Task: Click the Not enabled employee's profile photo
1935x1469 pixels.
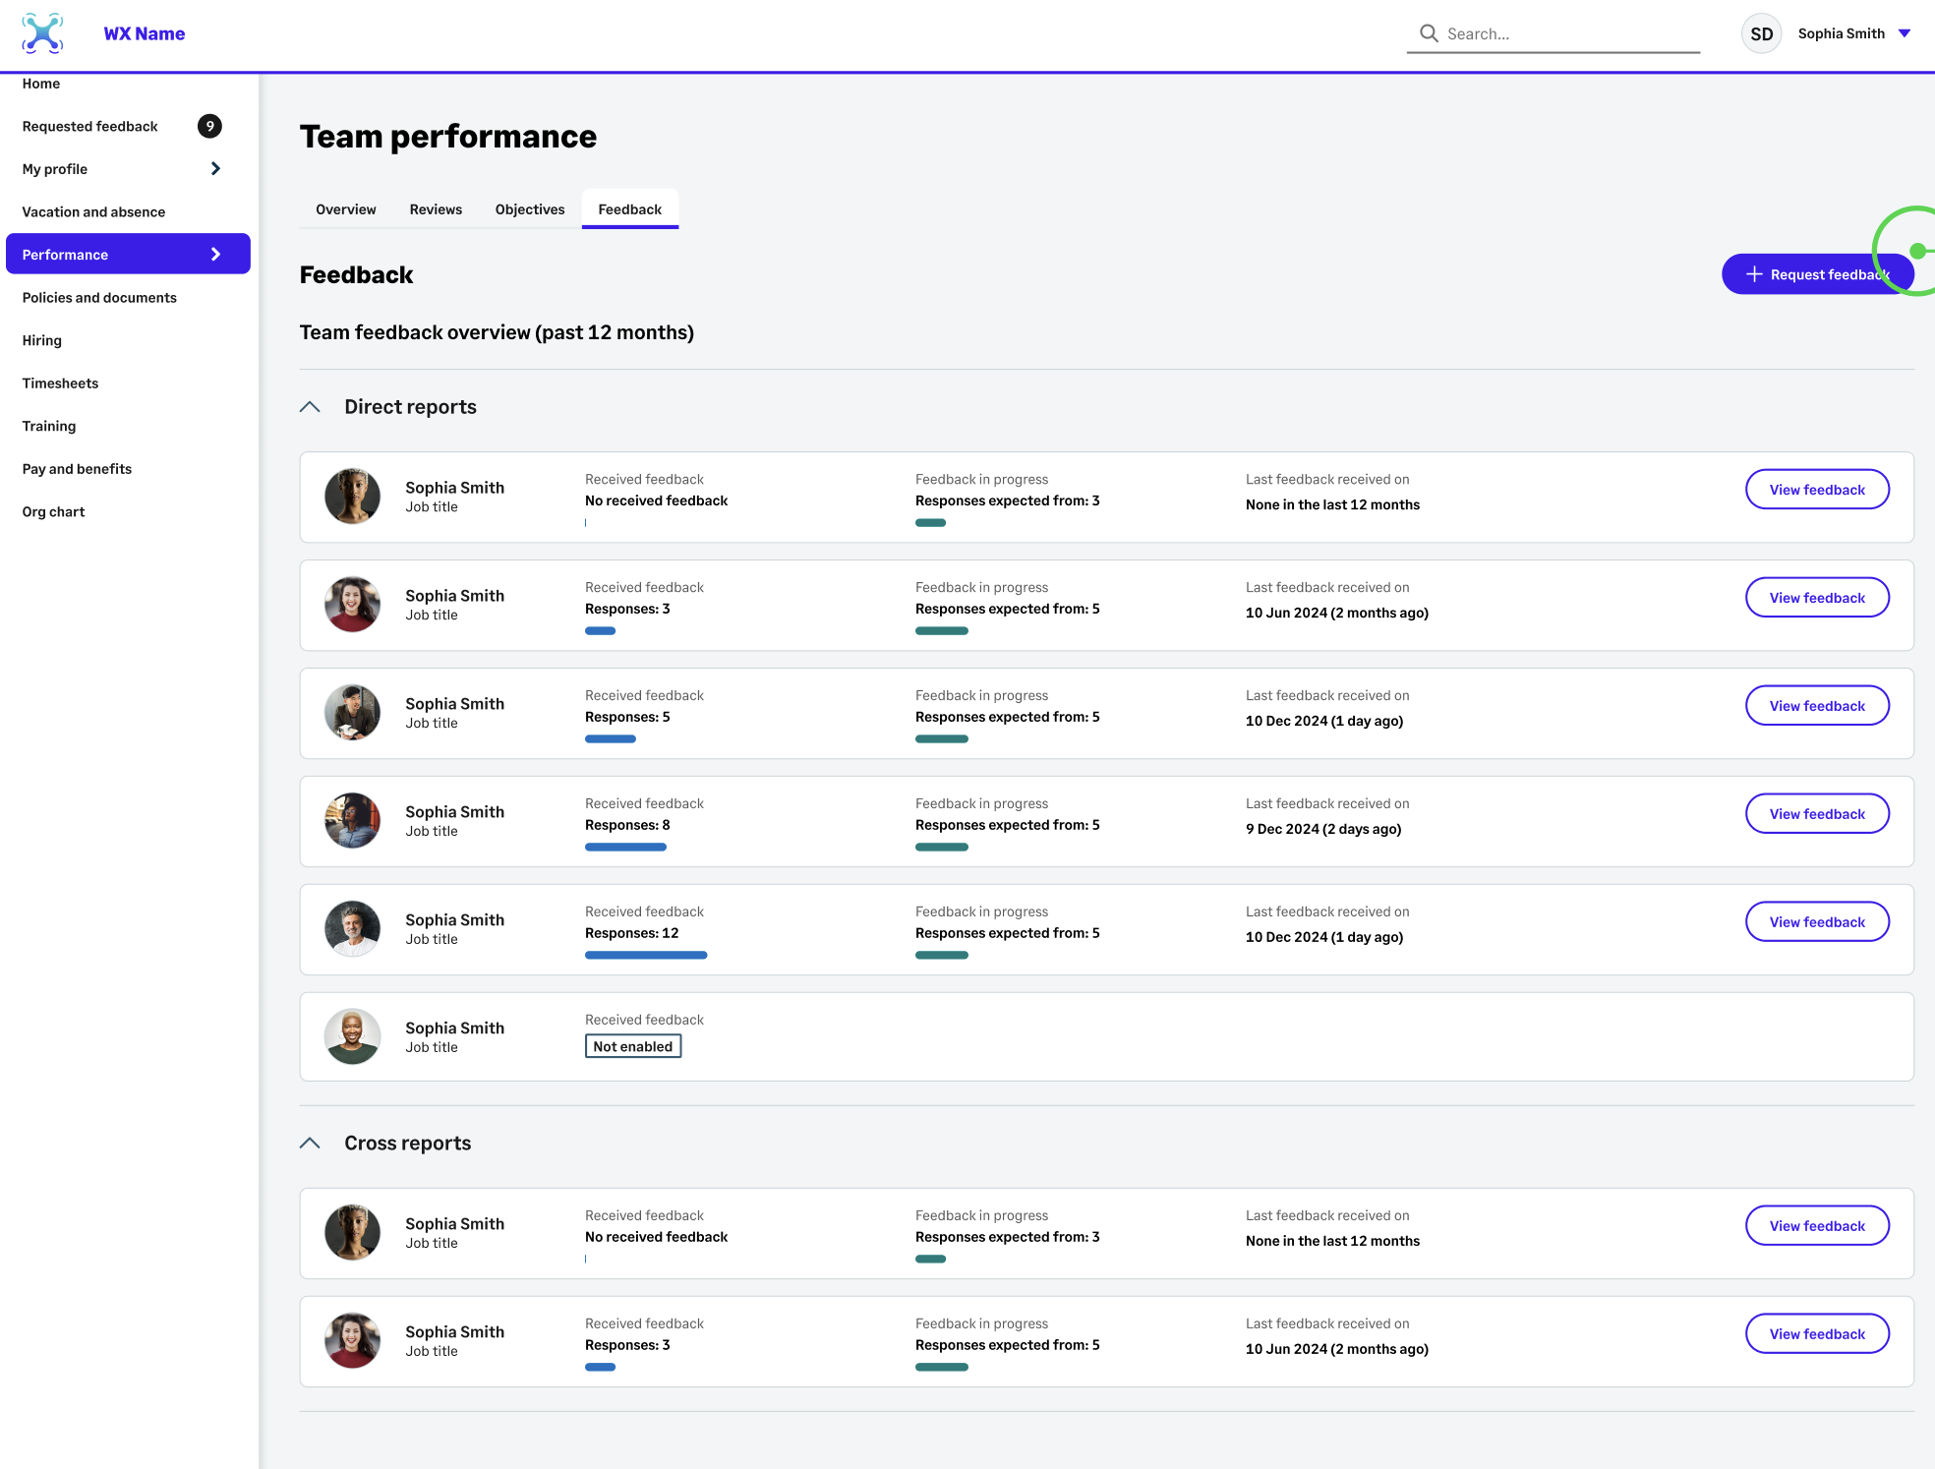Action: [352, 1036]
